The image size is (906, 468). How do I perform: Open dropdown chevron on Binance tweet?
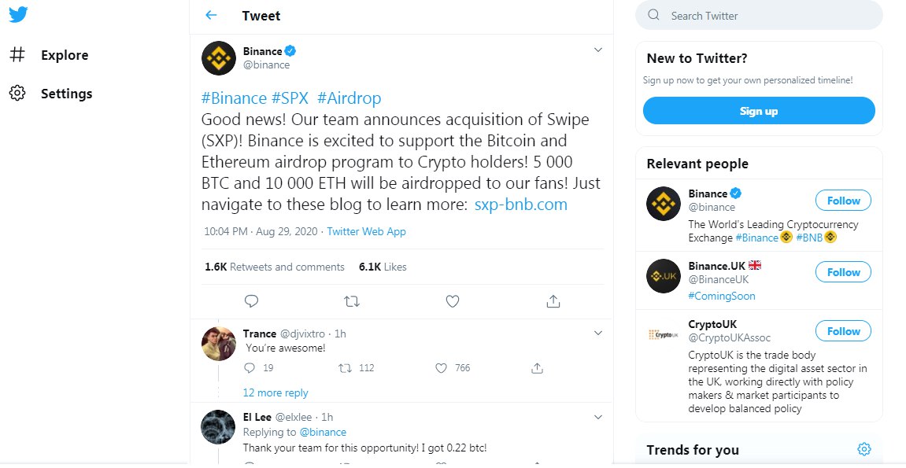597,50
